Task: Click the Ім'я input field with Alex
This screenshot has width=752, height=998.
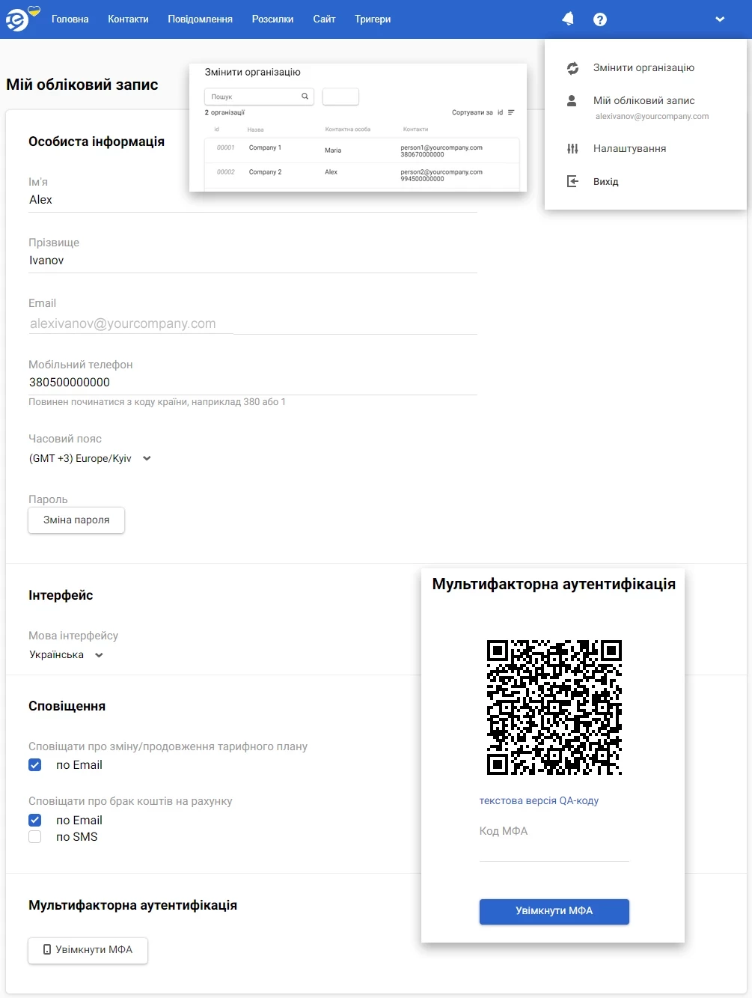Action: click(253, 200)
